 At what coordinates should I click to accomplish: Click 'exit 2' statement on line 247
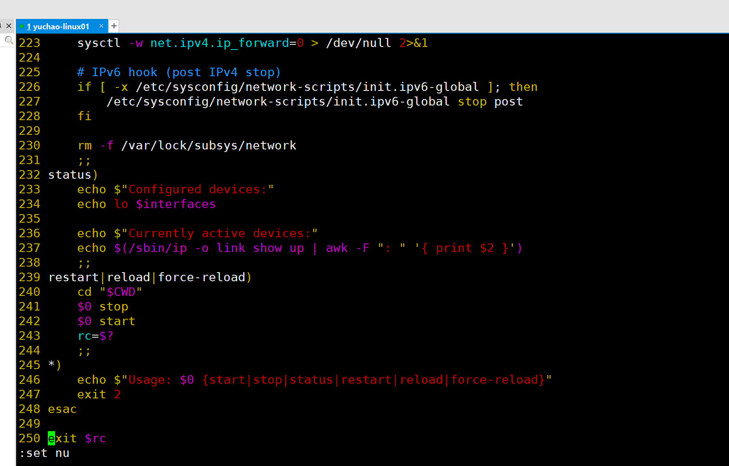pyautogui.click(x=99, y=395)
